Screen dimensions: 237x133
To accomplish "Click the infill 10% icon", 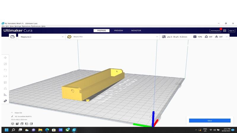I will click(195, 37).
